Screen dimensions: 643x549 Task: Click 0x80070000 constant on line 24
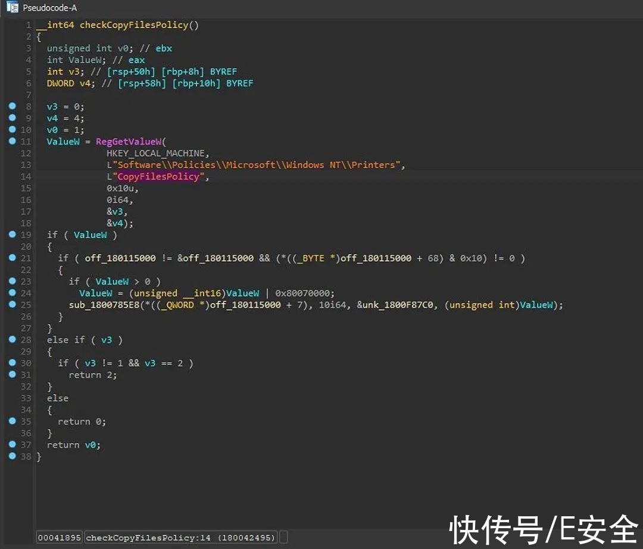(302, 293)
